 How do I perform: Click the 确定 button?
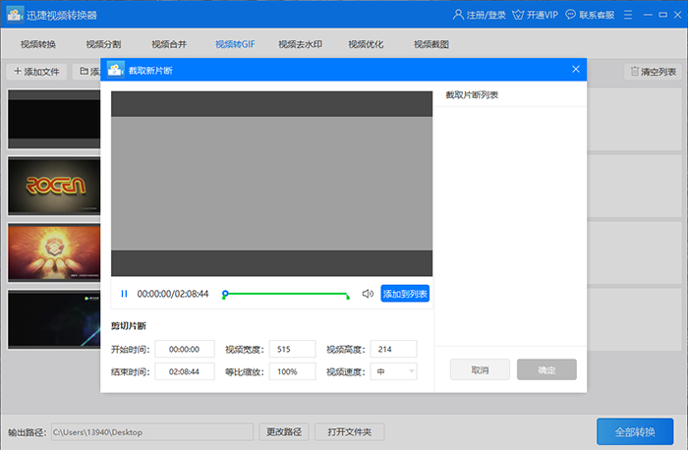click(x=546, y=369)
